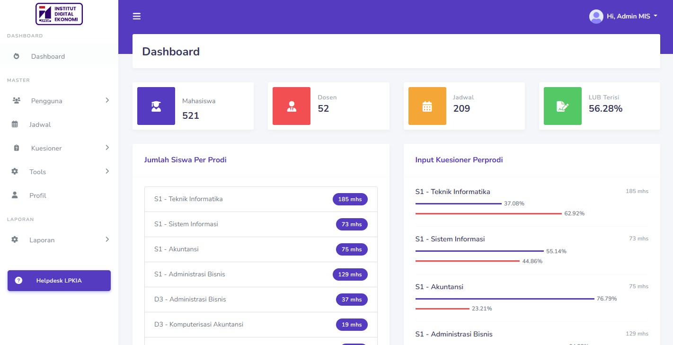Viewport: 673px width, 345px height.
Task: Click the 37.08% purple progress bar
Action: (459, 203)
